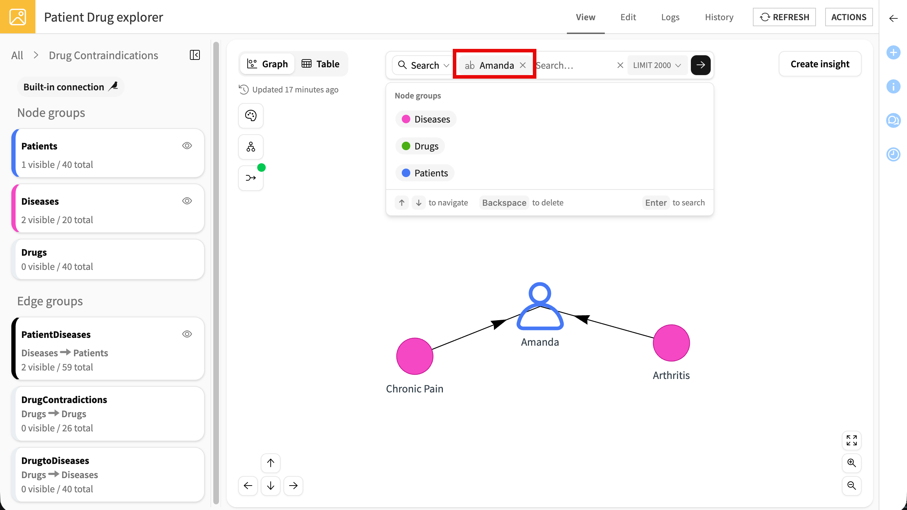The width and height of the screenshot is (907, 510).
Task: Switch to Graph view
Action: click(x=267, y=64)
